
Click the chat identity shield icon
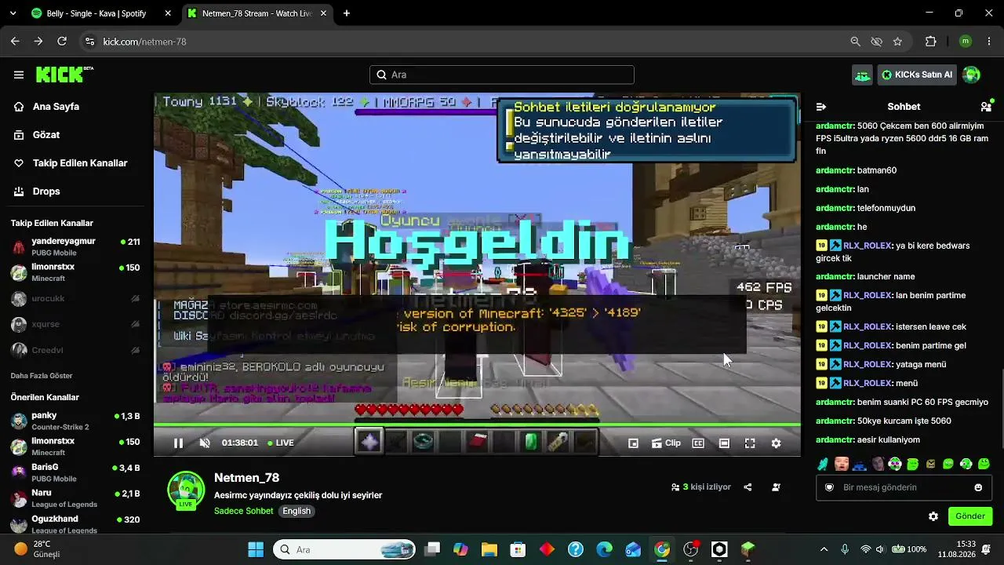pos(829,487)
